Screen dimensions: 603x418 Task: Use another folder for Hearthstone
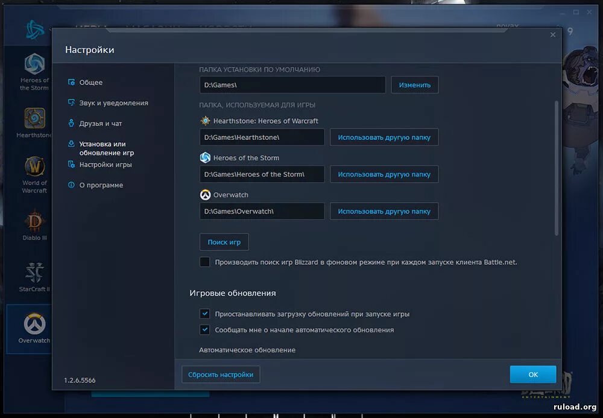coord(384,138)
